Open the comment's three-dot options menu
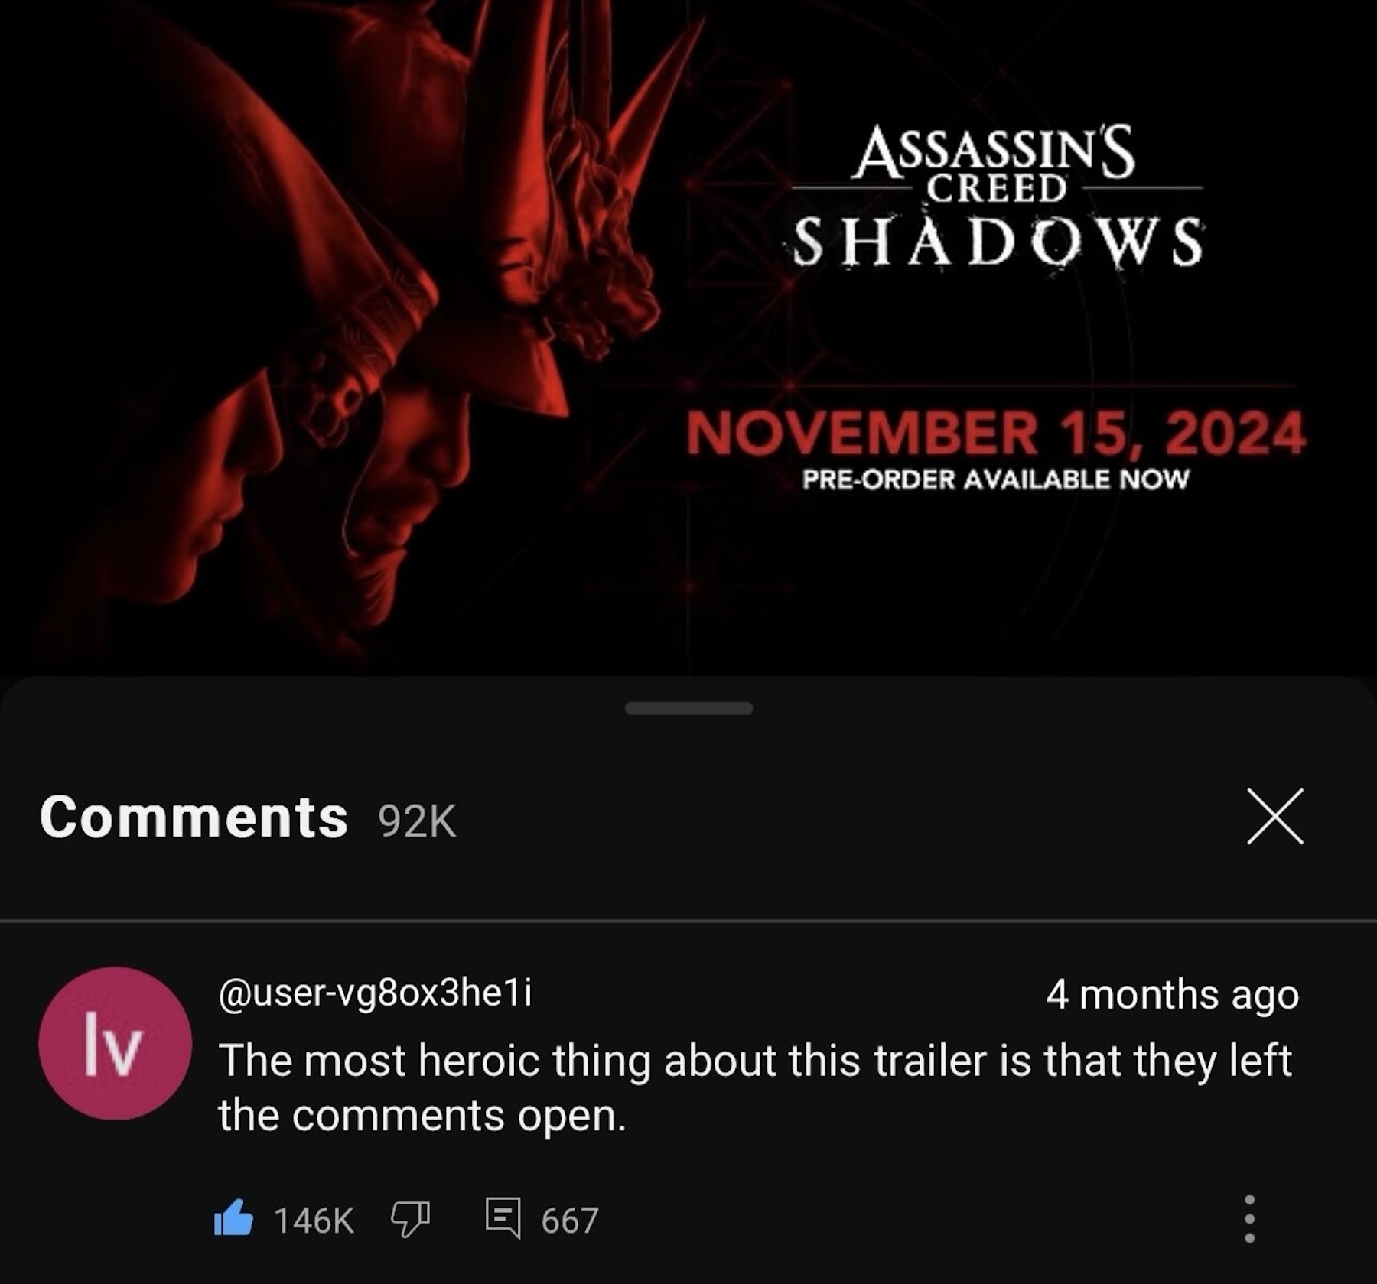 coord(1249,1218)
